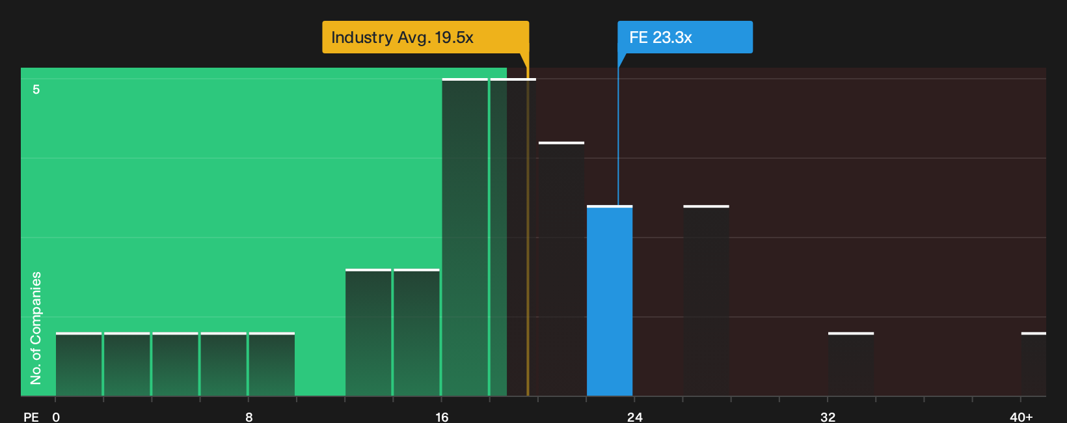
Task: Click the 16 tick label on the x-axis
Action: 442,416
